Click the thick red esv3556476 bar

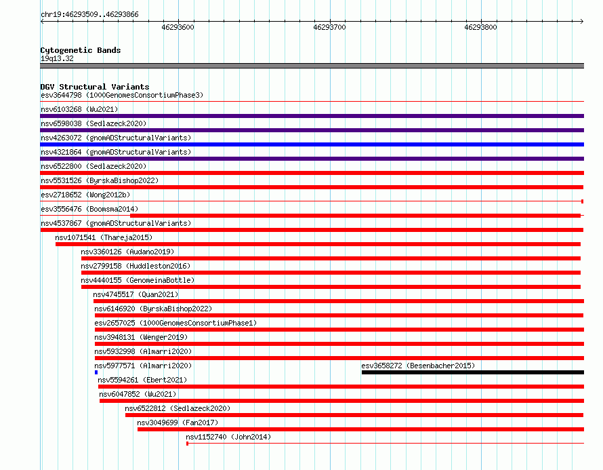tap(355, 216)
